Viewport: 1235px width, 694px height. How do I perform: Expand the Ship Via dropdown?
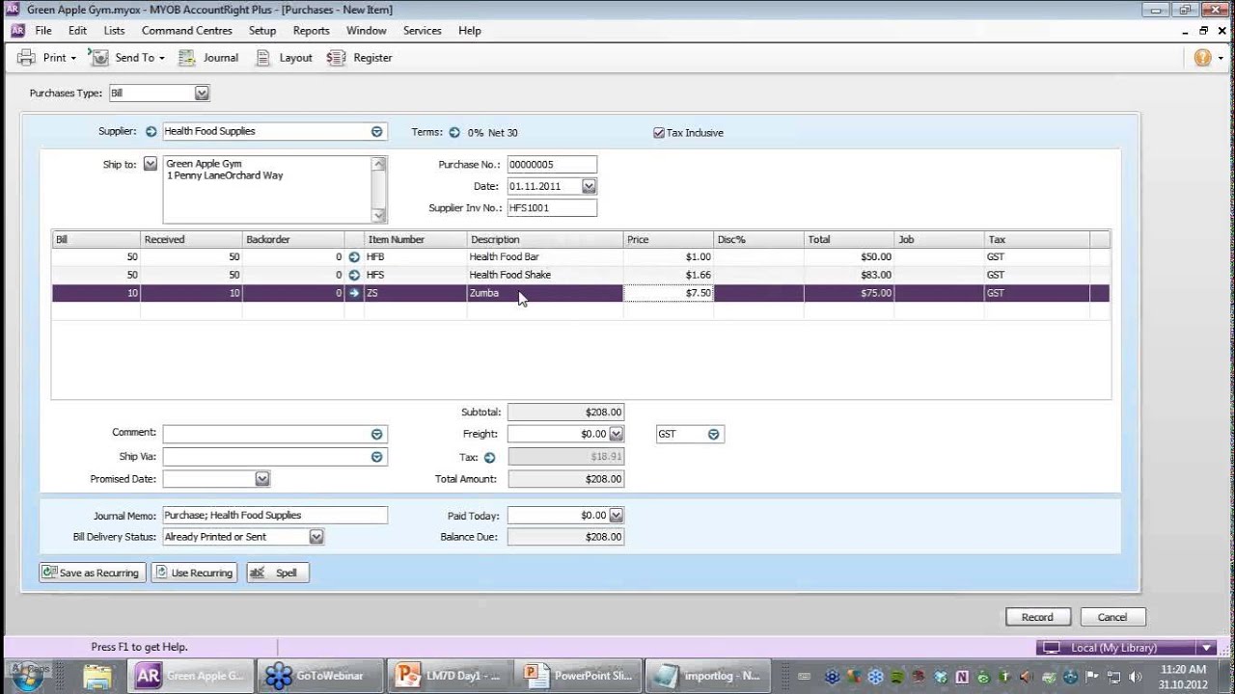376,457
